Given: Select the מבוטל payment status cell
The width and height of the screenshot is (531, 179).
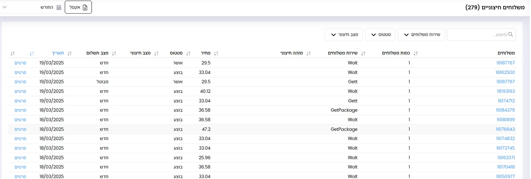Looking at the screenshot, I should click(x=102, y=82).
